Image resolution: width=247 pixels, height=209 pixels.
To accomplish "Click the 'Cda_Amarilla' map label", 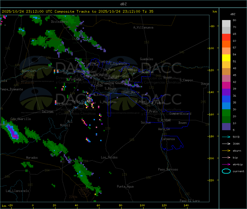I will coord(21,119).
